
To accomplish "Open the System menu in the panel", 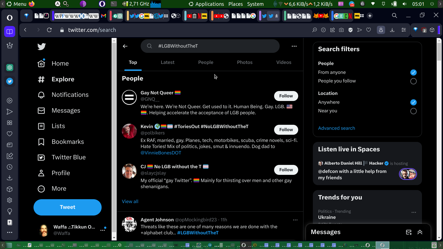I will 255,4.
